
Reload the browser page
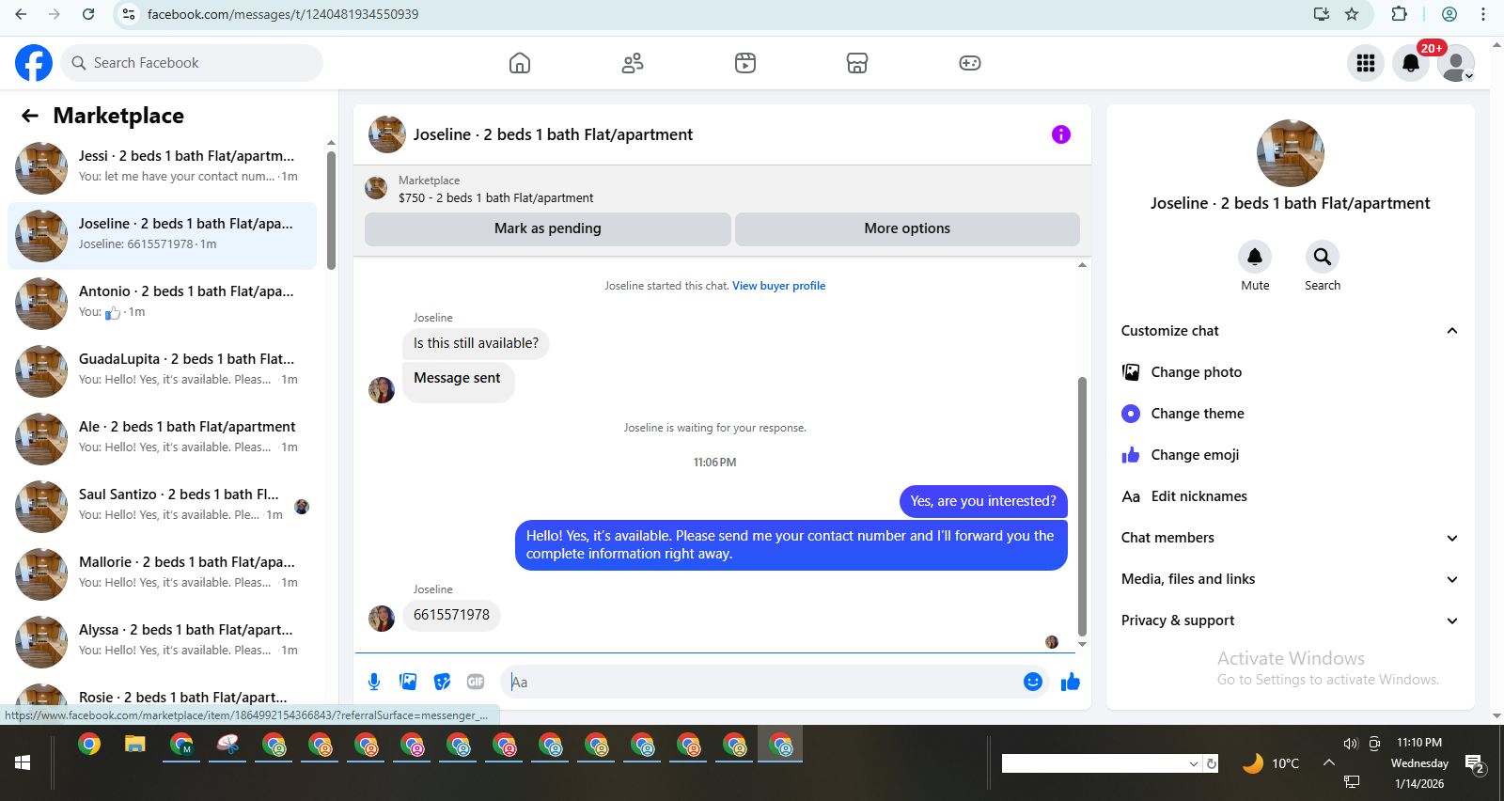point(88,14)
